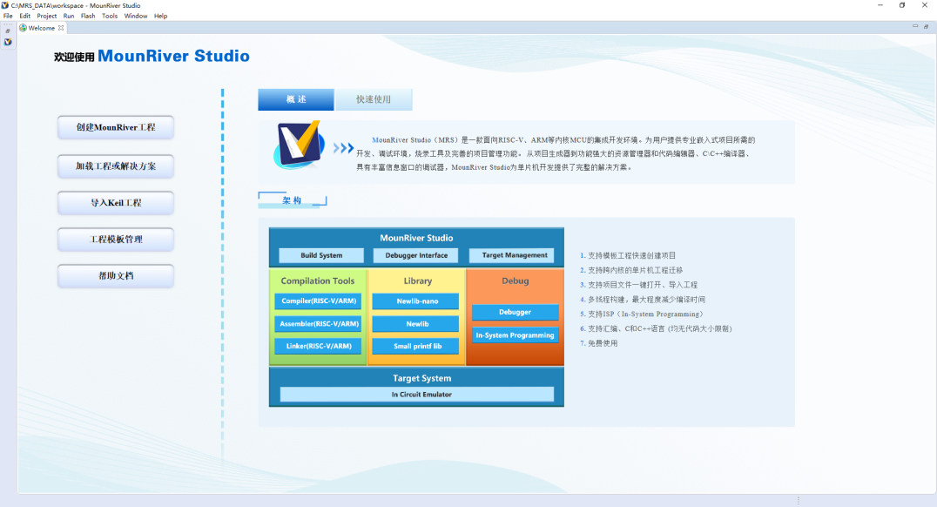Click the 加载工程或解决方案 button

[116, 166]
